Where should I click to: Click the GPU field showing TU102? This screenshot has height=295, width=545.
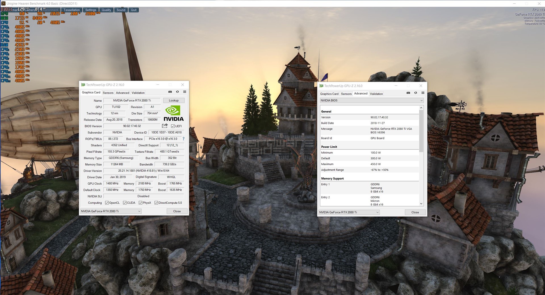pos(116,107)
